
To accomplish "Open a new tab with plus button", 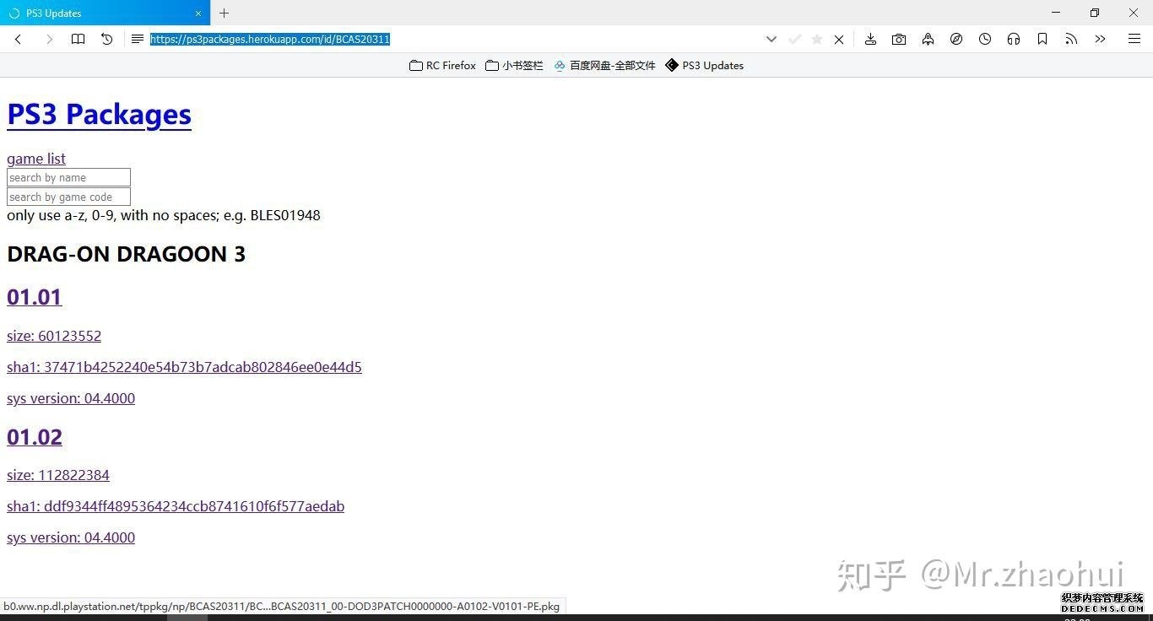I will [224, 13].
